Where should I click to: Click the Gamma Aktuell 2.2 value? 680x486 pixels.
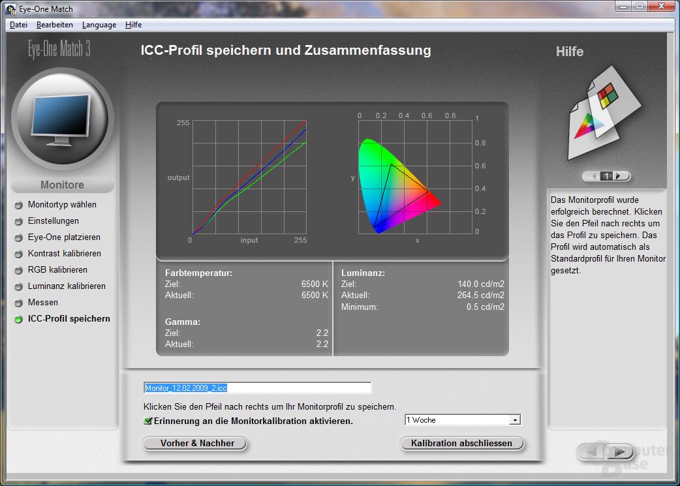(x=322, y=344)
